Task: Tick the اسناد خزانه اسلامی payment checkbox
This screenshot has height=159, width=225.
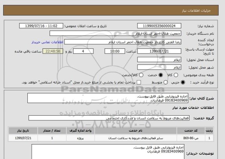Action: tap(139, 82)
